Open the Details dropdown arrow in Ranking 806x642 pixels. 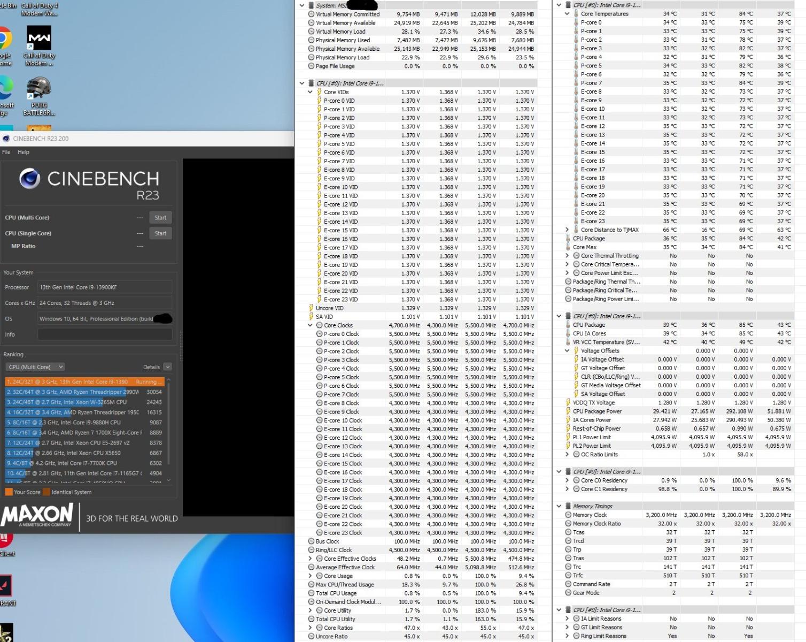(x=167, y=367)
